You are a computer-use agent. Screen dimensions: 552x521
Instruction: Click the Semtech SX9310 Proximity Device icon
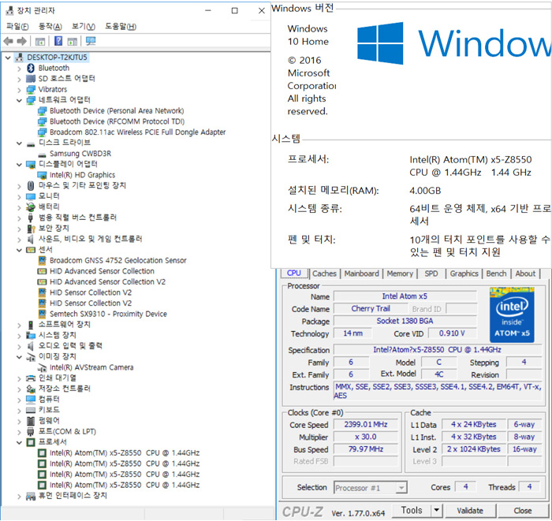(x=43, y=314)
